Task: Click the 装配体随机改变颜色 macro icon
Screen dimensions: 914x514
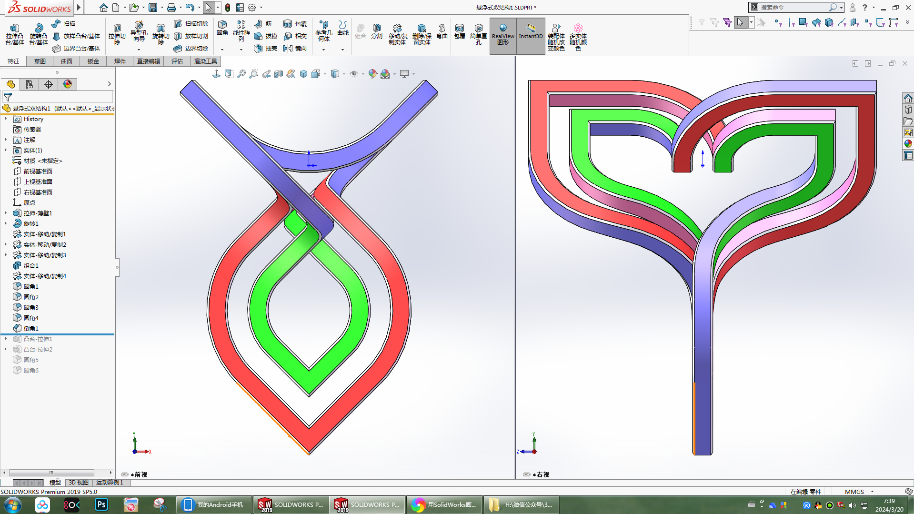Action: click(556, 37)
